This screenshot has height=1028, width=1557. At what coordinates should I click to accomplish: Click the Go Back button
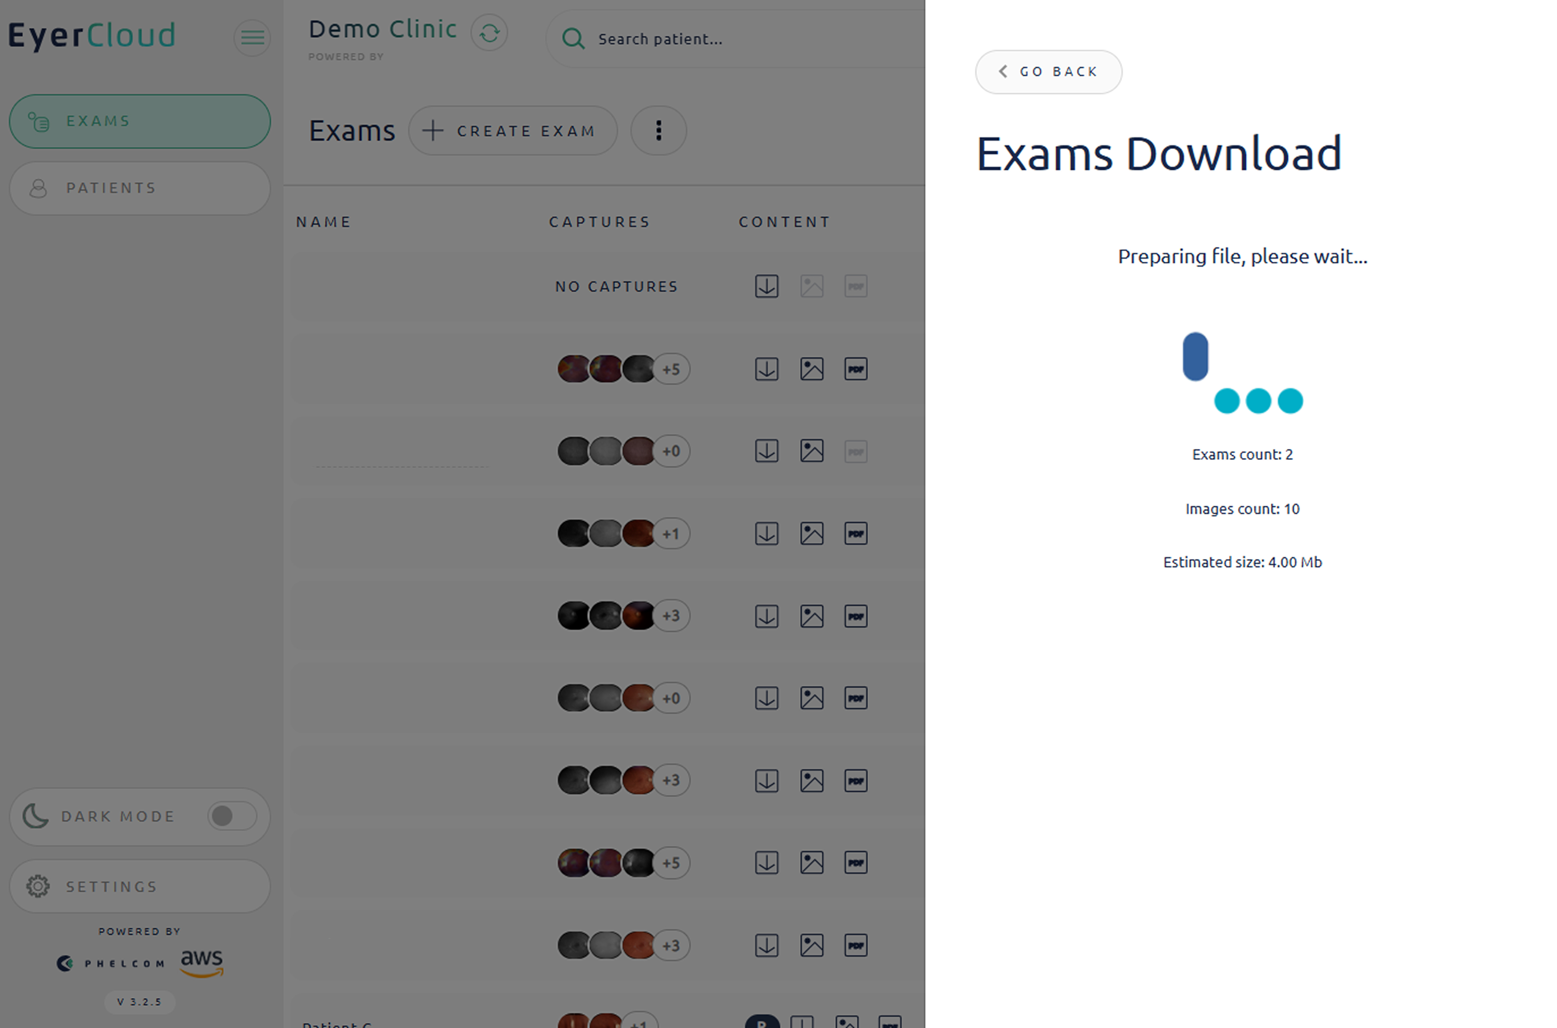[1048, 72]
